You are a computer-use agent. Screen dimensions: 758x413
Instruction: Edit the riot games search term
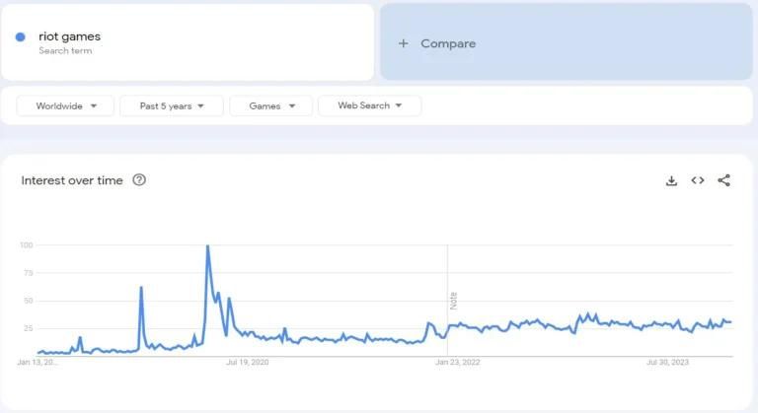pos(188,42)
